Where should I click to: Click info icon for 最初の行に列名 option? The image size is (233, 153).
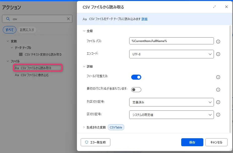(x=218, y=90)
